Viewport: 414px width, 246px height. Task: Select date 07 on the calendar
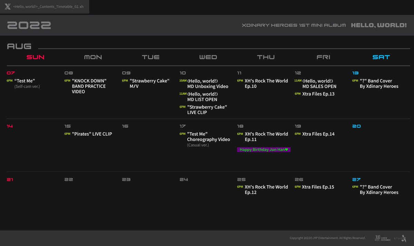coord(11,73)
